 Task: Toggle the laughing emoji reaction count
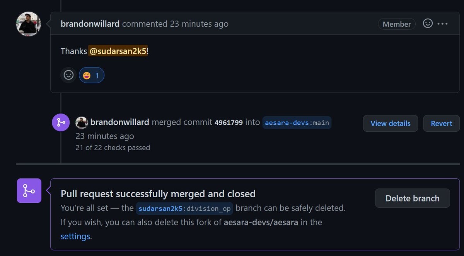(92, 75)
